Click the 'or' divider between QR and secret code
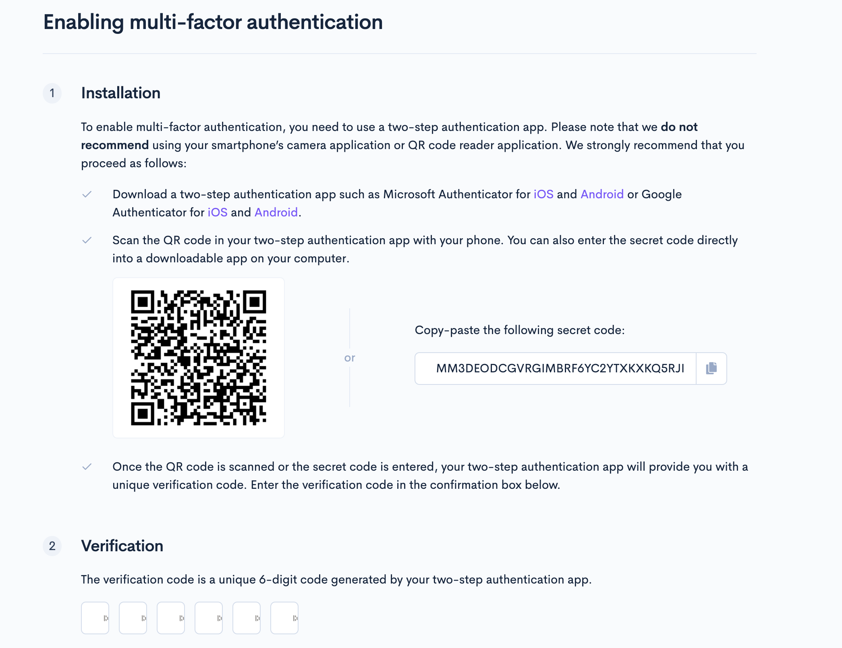Image resolution: width=842 pixels, height=648 pixels. [x=350, y=357]
